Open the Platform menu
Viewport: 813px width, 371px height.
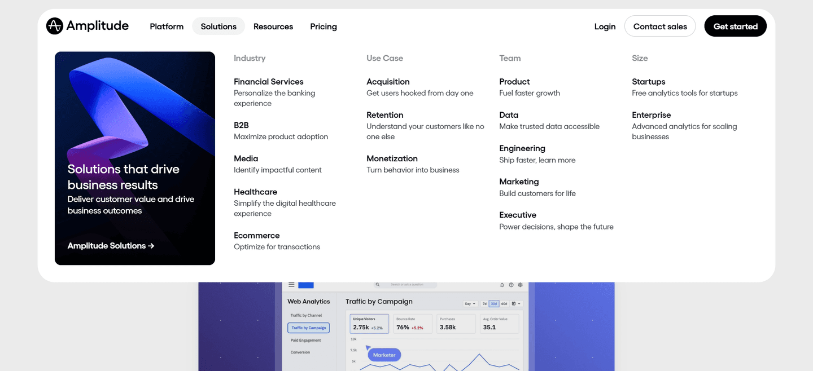[167, 26]
